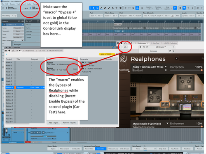Open the Snap Adaptive dropdown

click(x=168, y=8)
